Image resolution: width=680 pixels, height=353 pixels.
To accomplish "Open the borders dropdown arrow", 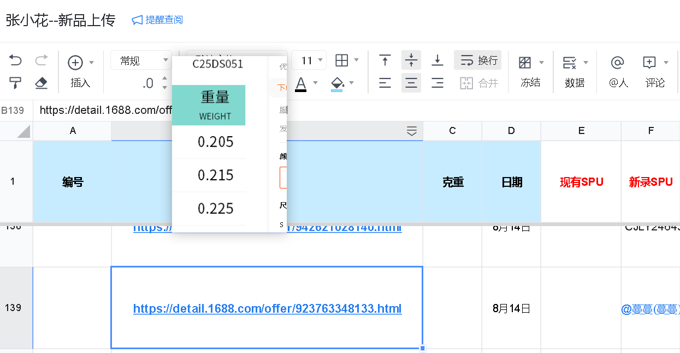I will point(357,60).
